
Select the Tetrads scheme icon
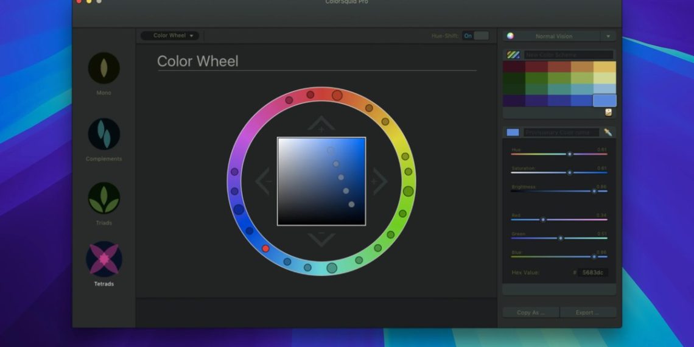point(103,259)
